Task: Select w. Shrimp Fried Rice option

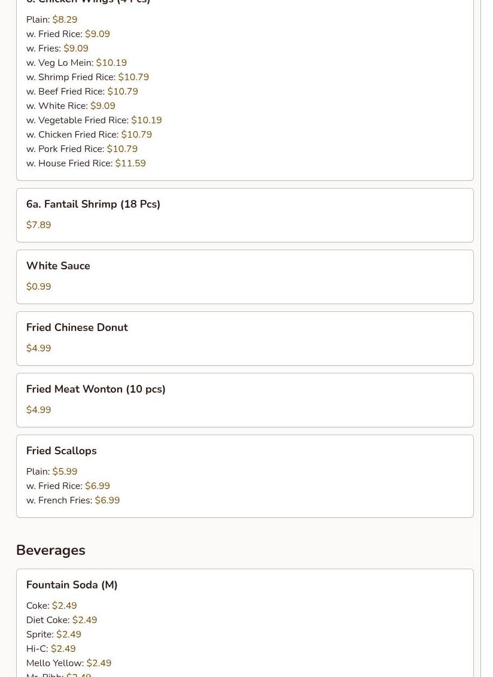Action: (x=87, y=77)
